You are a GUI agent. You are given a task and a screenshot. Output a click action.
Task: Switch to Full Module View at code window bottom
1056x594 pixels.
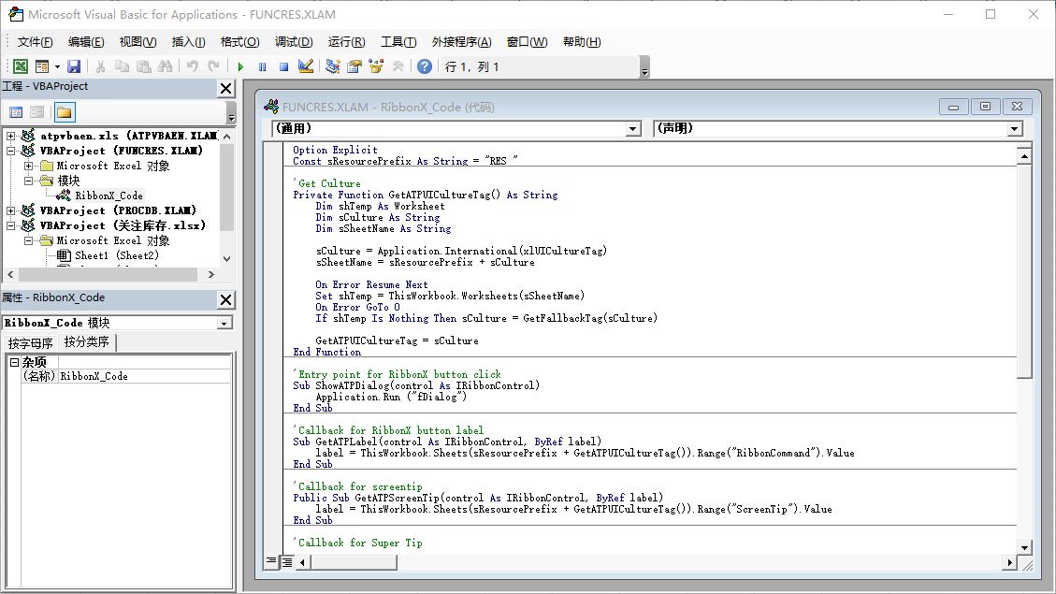point(287,561)
